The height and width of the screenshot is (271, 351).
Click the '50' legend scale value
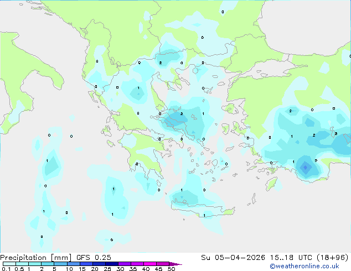tap(171, 269)
